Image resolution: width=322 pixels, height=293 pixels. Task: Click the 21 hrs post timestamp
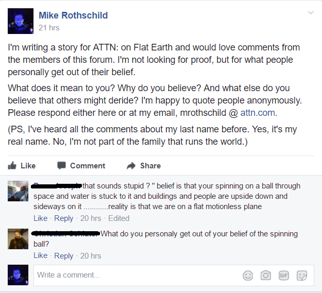pos(49,28)
